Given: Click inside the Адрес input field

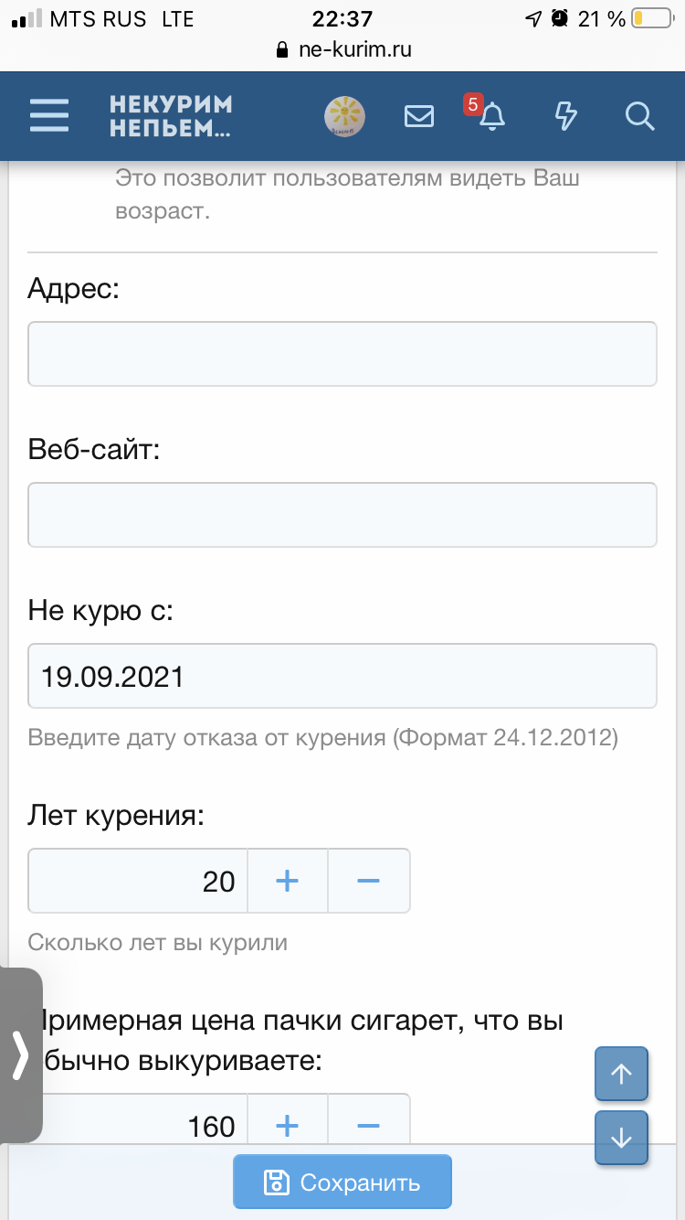Looking at the screenshot, I should click(x=342, y=353).
